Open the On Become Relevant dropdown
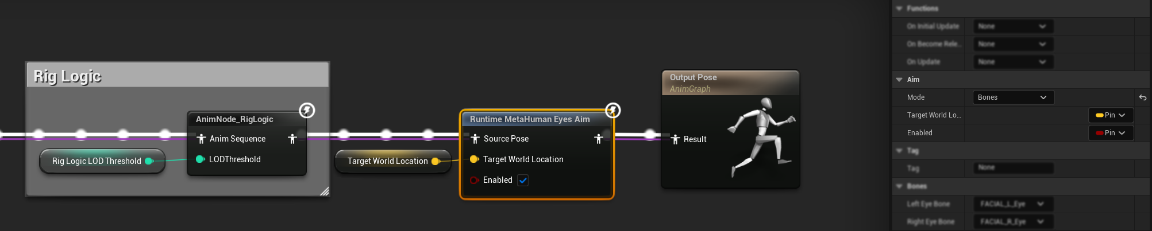This screenshot has height=231, width=1152. pos(1014,44)
